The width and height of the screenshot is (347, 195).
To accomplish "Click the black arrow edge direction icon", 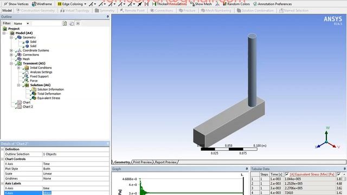I will (x=140, y=4).
